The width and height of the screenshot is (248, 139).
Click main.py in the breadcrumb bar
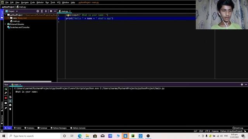(x=21, y=7)
